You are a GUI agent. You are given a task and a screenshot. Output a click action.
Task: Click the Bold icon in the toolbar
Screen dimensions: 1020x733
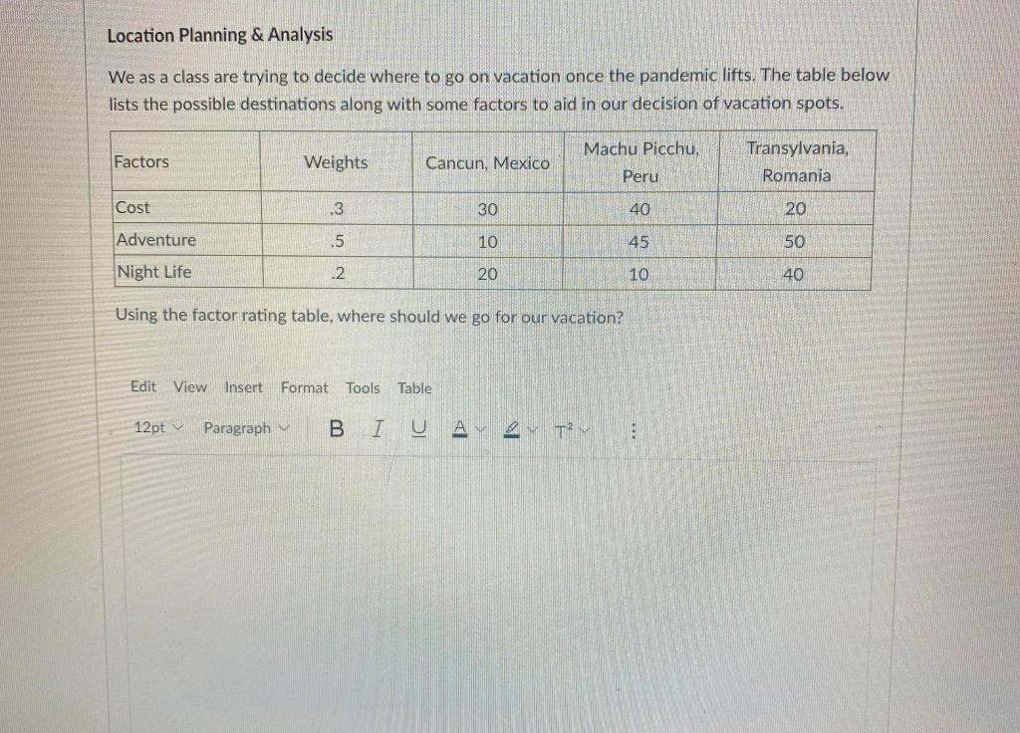[x=336, y=428]
